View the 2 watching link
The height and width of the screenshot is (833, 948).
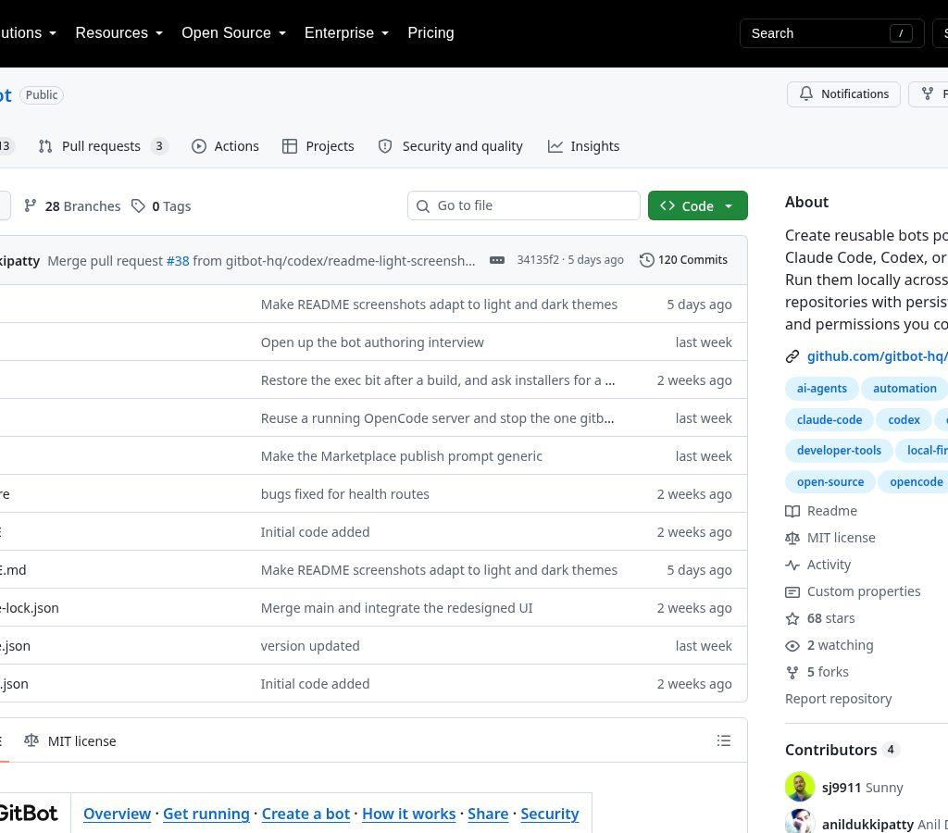point(829,646)
